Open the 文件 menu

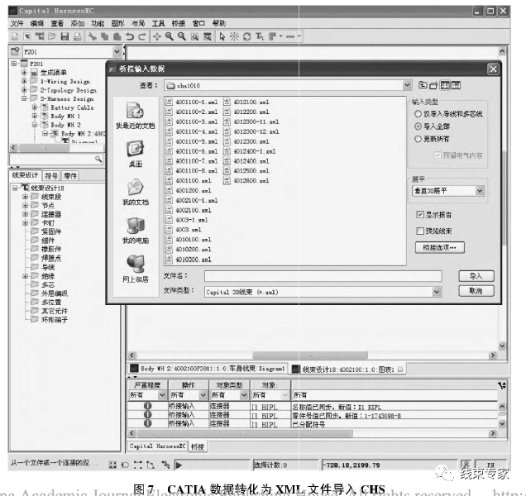click(17, 23)
